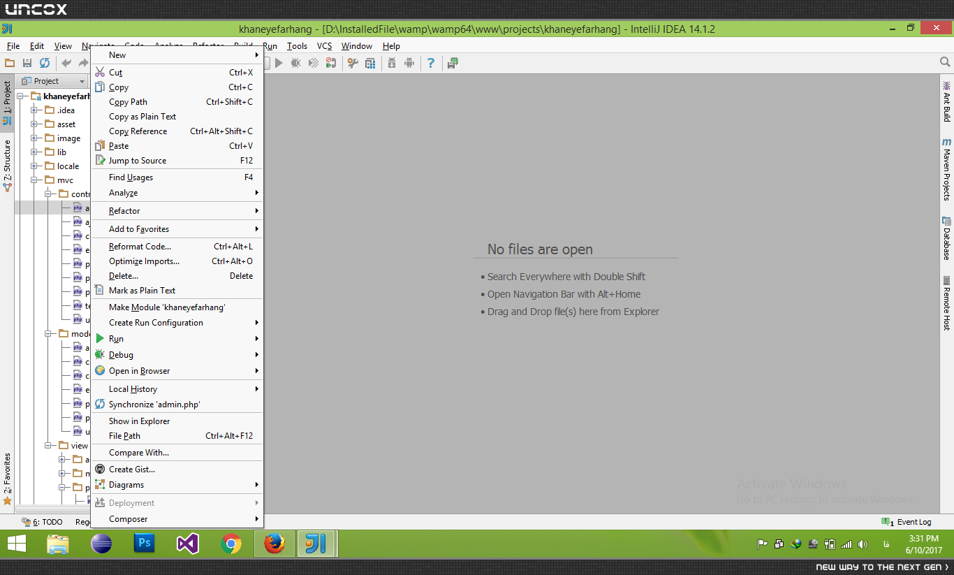Click the Debug bug toolbar icon
Image resolution: width=954 pixels, height=575 pixels.
pos(296,63)
